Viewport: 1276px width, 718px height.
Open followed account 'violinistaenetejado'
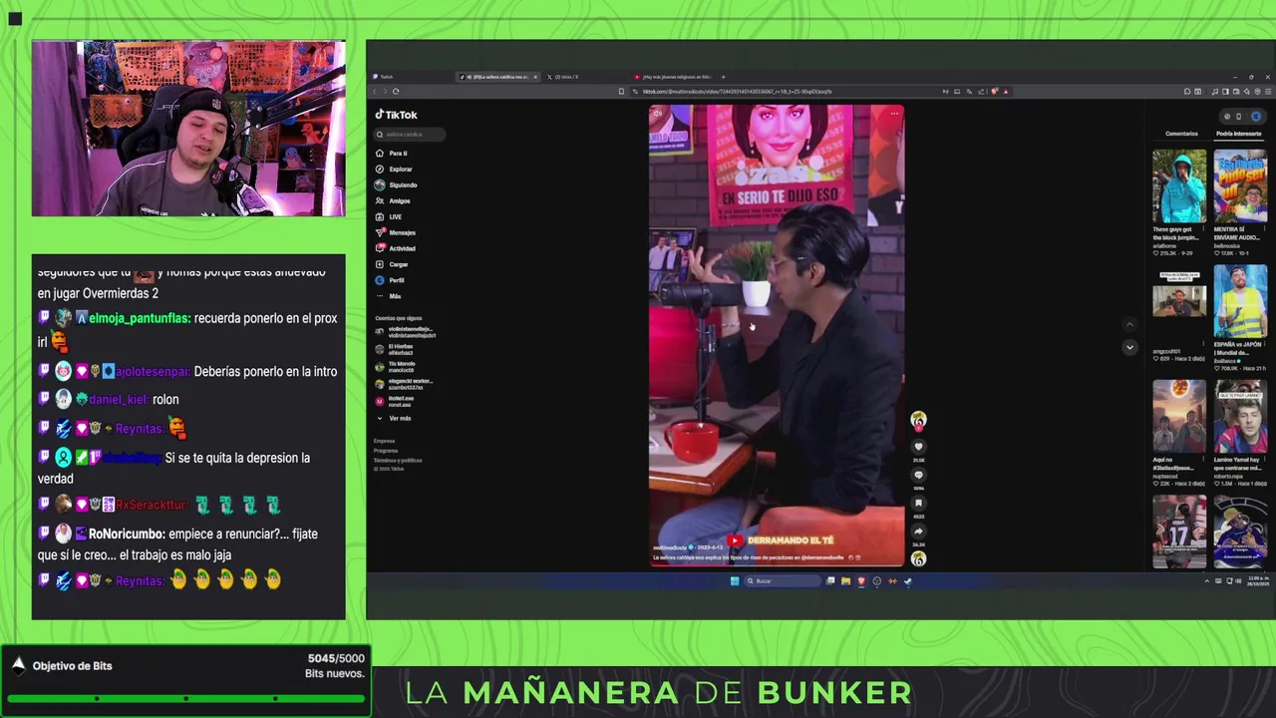(x=404, y=332)
